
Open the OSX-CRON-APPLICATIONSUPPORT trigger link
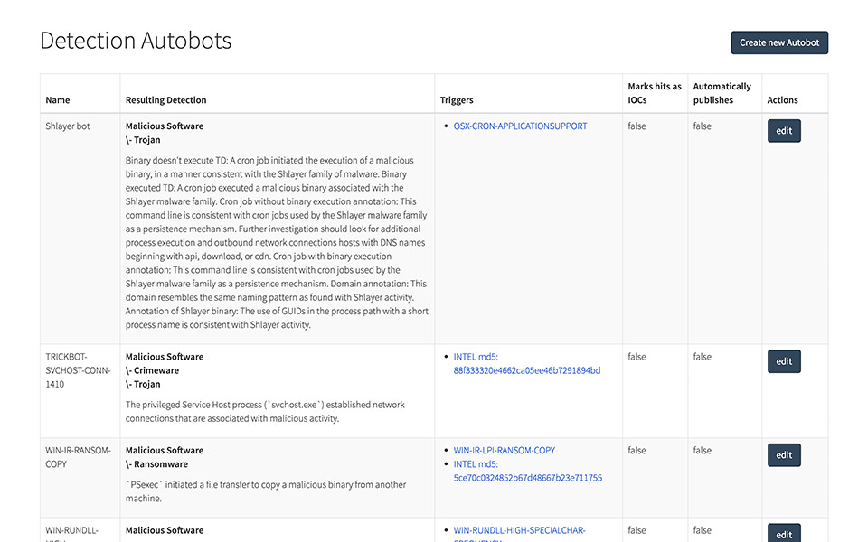(520, 126)
